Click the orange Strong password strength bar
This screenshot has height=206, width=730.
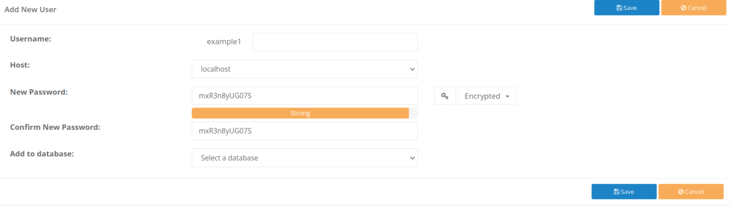pos(300,113)
